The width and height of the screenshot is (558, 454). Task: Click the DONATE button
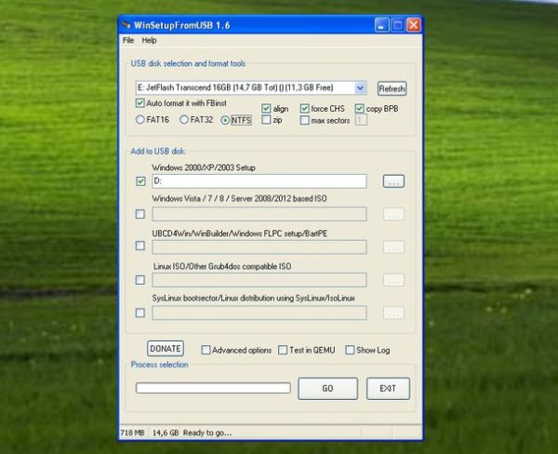(x=166, y=348)
